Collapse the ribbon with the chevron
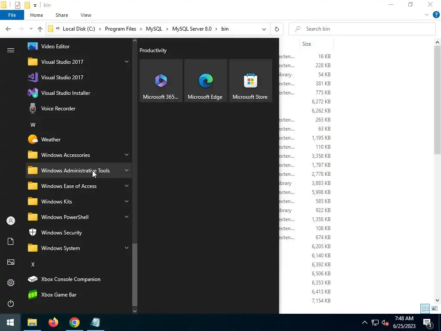Image resolution: width=441 pixels, height=331 pixels. click(427, 15)
